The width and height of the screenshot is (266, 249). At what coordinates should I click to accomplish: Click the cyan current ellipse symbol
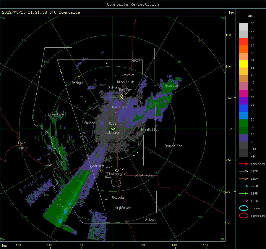[x=244, y=208]
